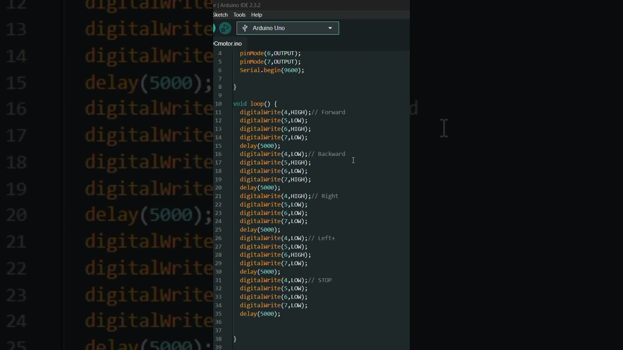Click the Left+ comment on line 26
The image size is (623, 350).
[326, 238]
